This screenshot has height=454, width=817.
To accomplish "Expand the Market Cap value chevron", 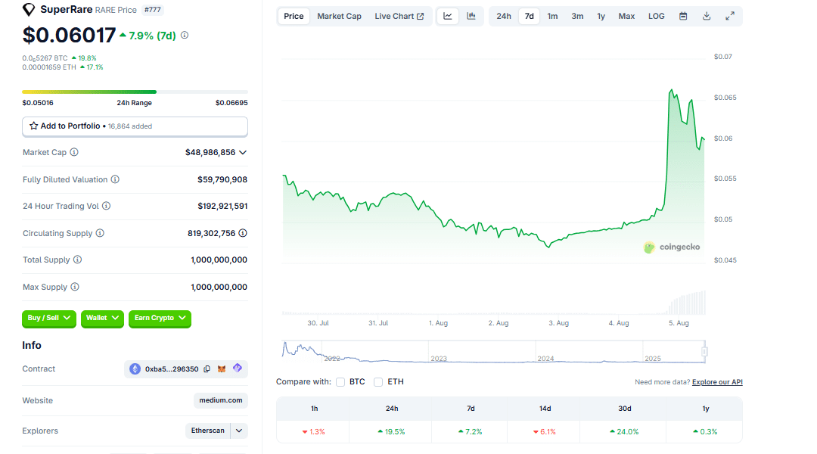I will coord(243,153).
